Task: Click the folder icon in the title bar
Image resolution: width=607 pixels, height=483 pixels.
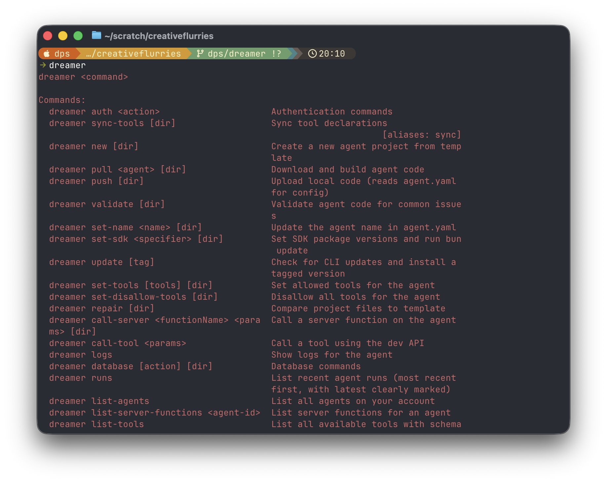Action: coord(96,36)
